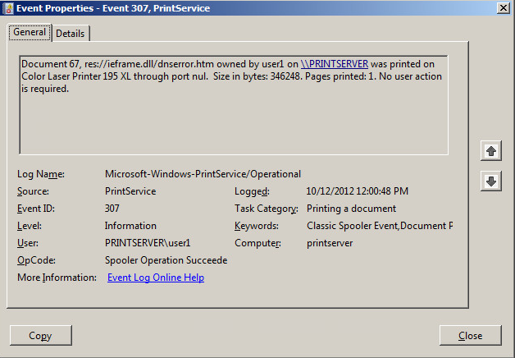
Task: Click the Task Category value Printing a document
Action: coord(351,209)
